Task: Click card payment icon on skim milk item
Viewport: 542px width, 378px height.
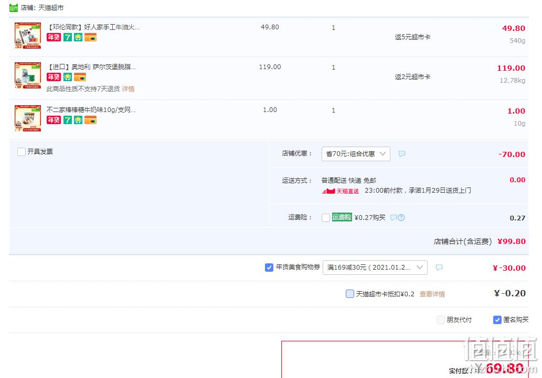Action: pos(80,77)
